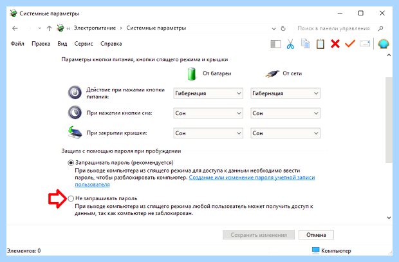Click the clipboard Paste icon
Screen dimensions: 399x262
[x=320, y=44]
